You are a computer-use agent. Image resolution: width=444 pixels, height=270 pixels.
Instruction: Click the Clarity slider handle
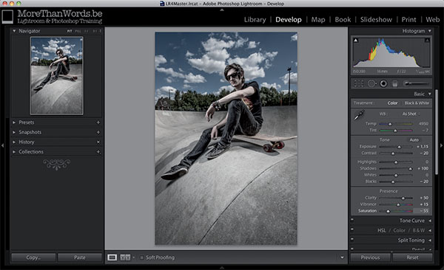403,198
